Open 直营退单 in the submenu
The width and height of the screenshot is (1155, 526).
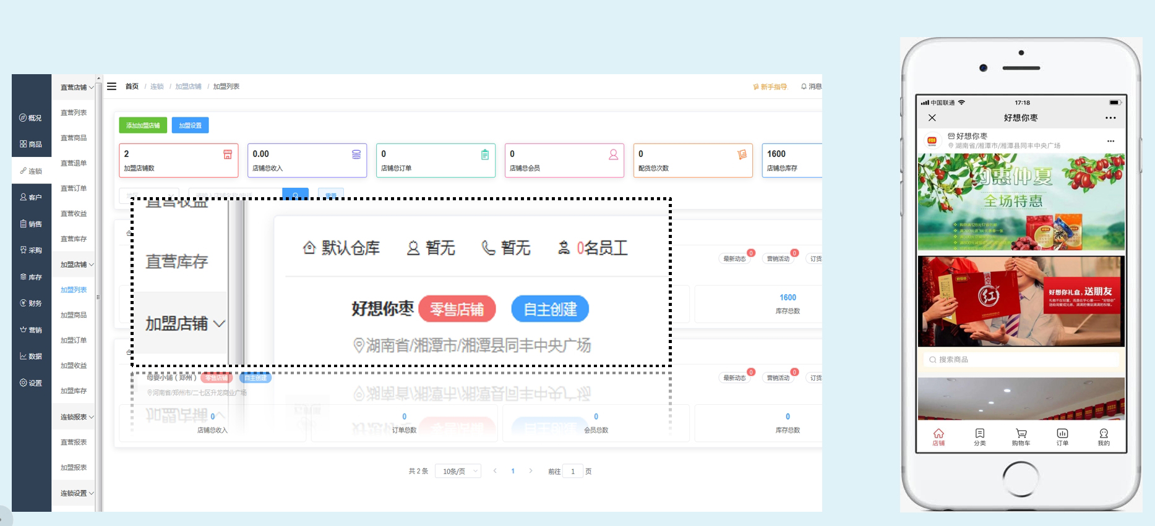[74, 163]
